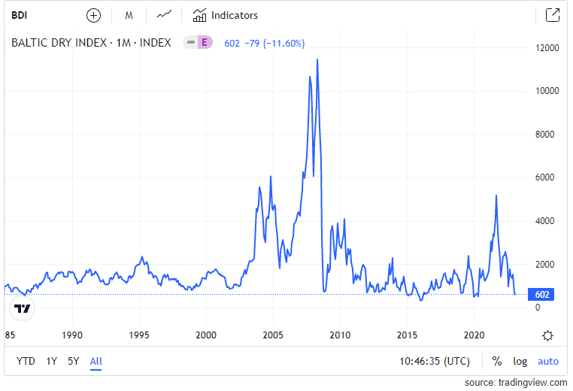573x391 pixels.
Task: Click the 2005 time axis label
Action: (x=273, y=335)
